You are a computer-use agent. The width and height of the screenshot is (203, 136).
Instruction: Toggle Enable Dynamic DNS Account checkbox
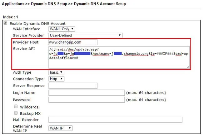pyautogui.click(x=5, y=23)
